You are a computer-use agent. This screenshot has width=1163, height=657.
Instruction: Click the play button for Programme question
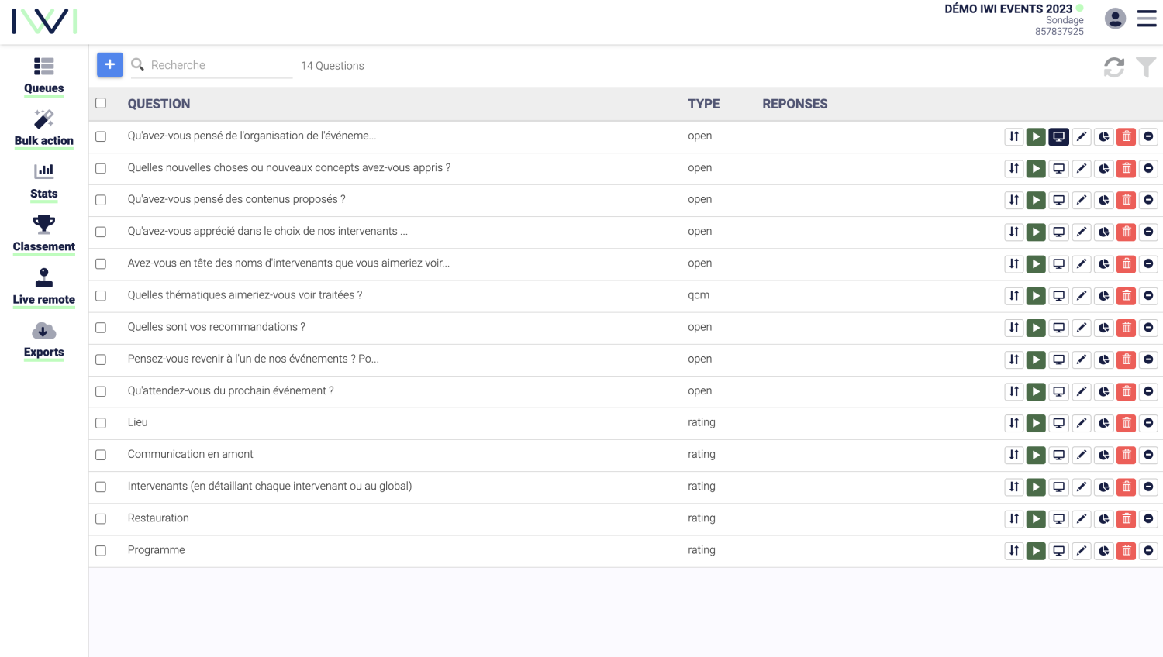pos(1036,551)
